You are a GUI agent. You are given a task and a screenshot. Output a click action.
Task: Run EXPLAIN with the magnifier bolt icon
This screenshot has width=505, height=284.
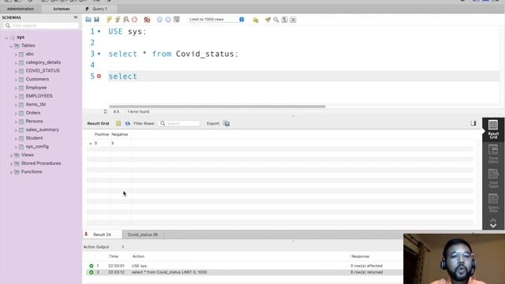pyautogui.click(x=126, y=20)
